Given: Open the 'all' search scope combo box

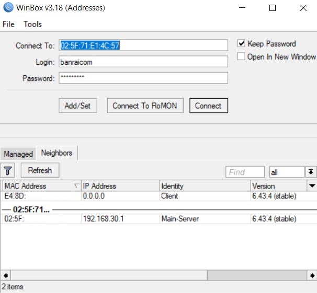Looking at the screenshot, I should pos(287,172).
